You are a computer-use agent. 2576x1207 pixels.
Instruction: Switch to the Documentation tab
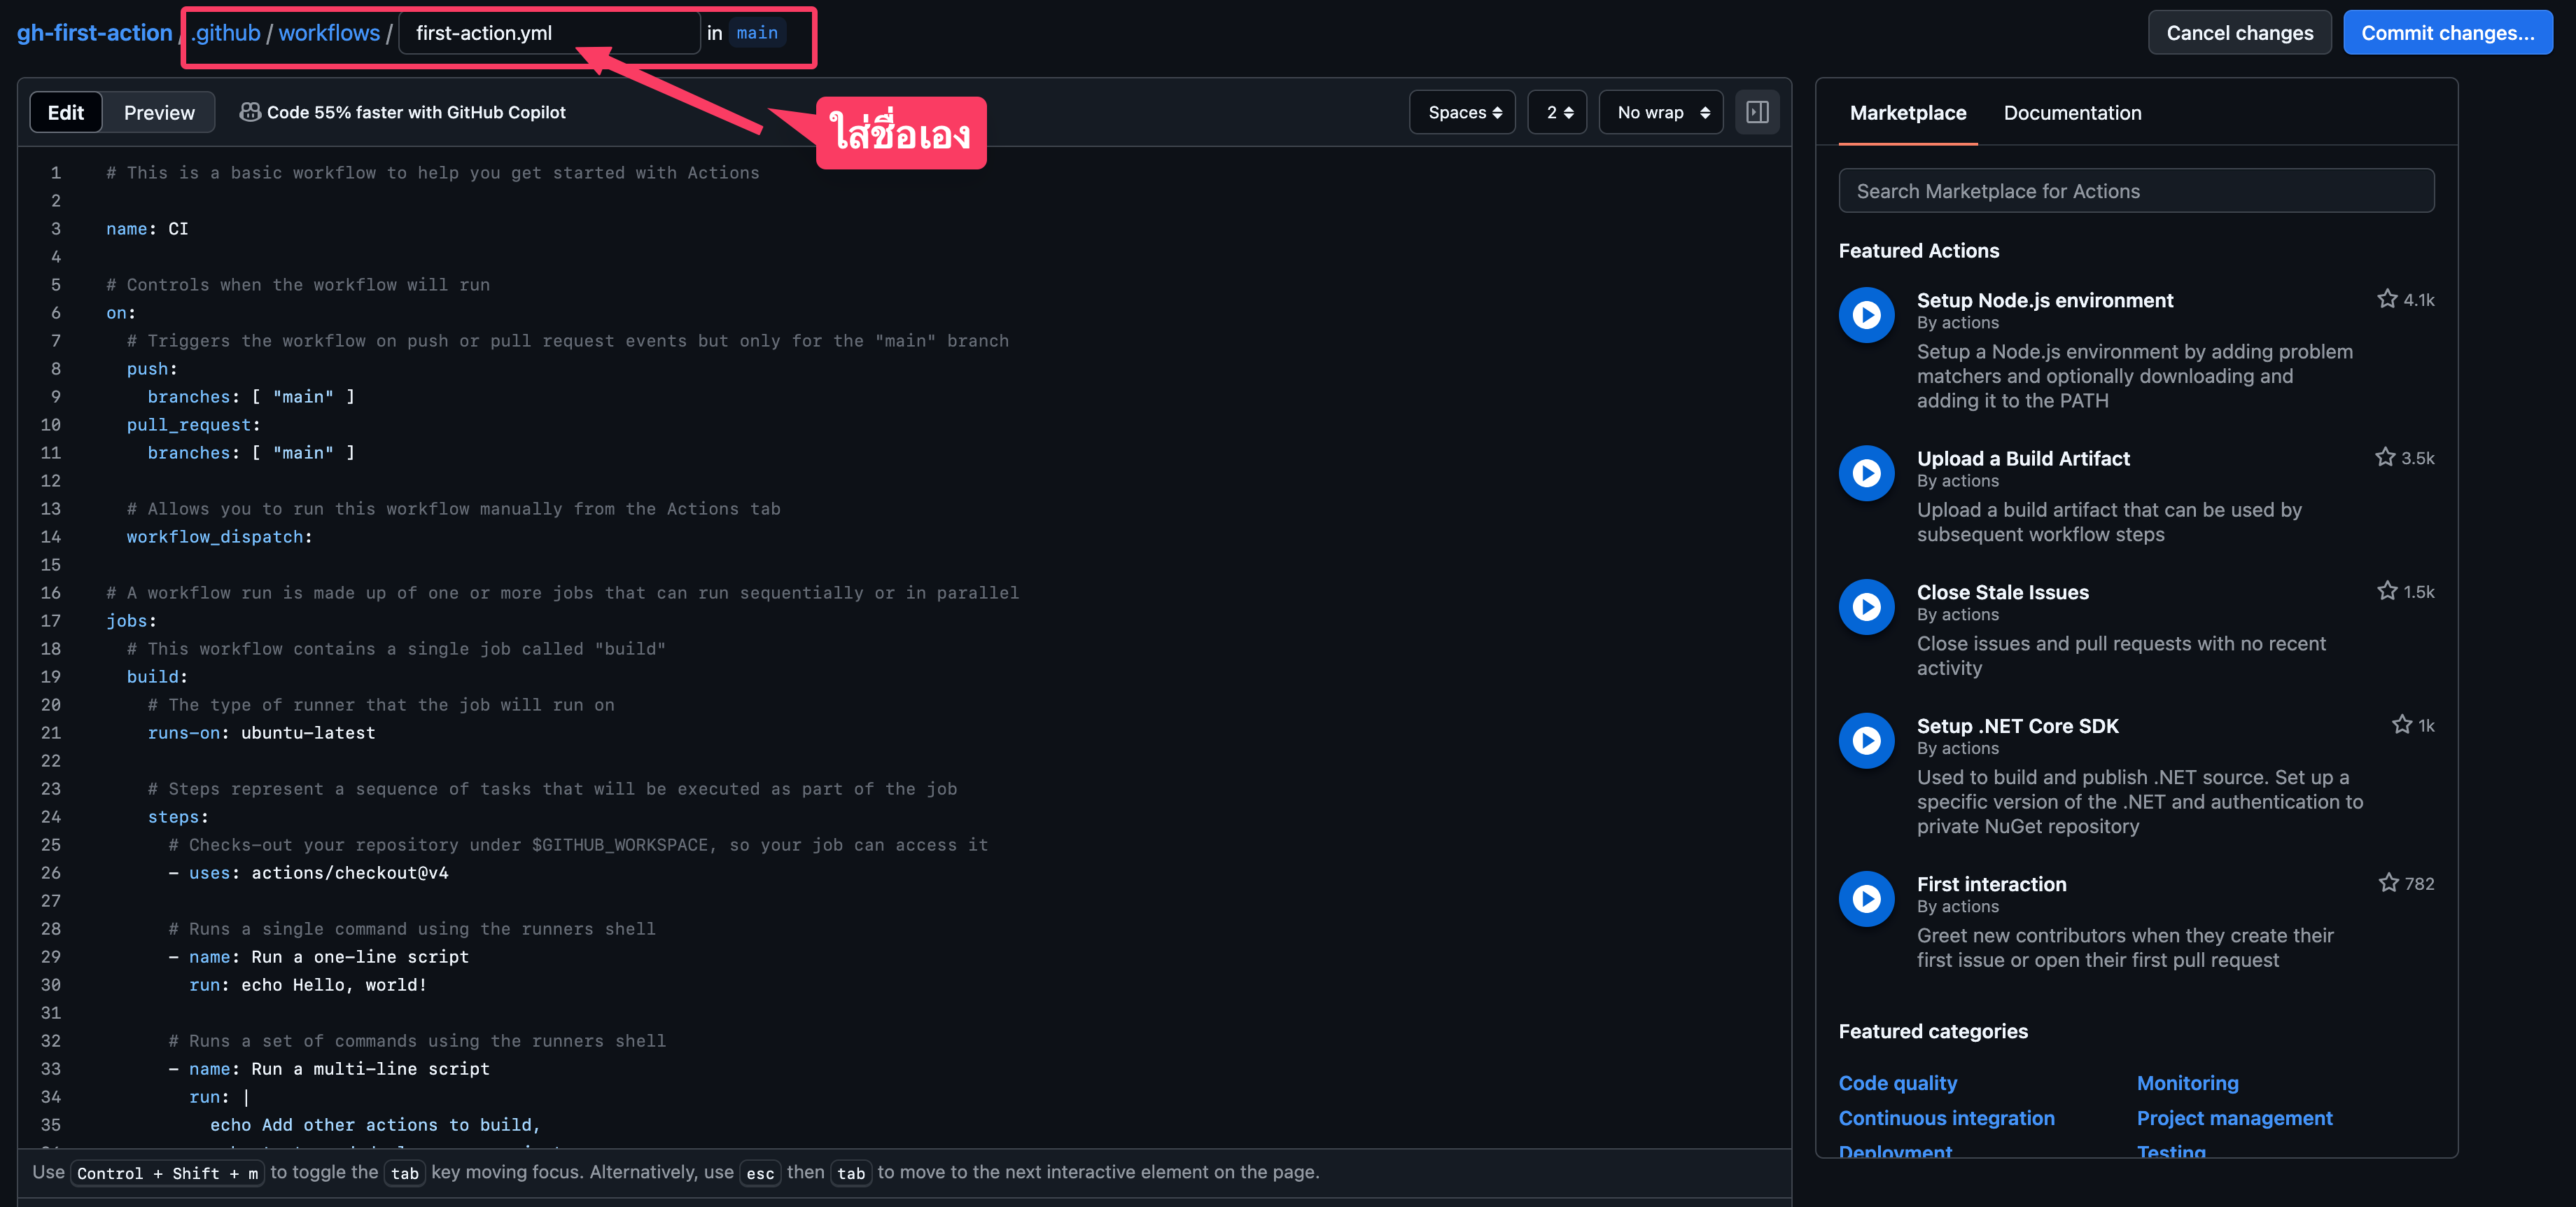point(2072,113)
